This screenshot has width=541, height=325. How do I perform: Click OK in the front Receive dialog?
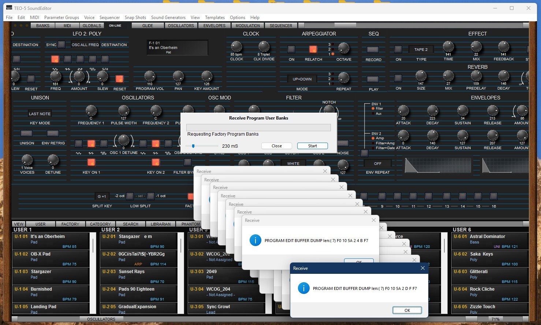(x=407, y=310)
